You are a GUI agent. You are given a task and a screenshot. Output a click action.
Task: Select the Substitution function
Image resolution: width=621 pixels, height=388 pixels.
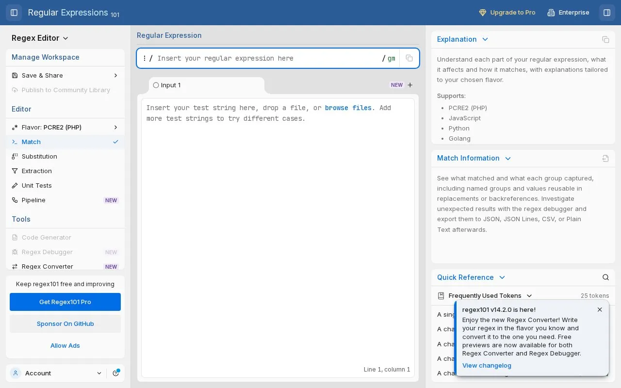(65, 156)
